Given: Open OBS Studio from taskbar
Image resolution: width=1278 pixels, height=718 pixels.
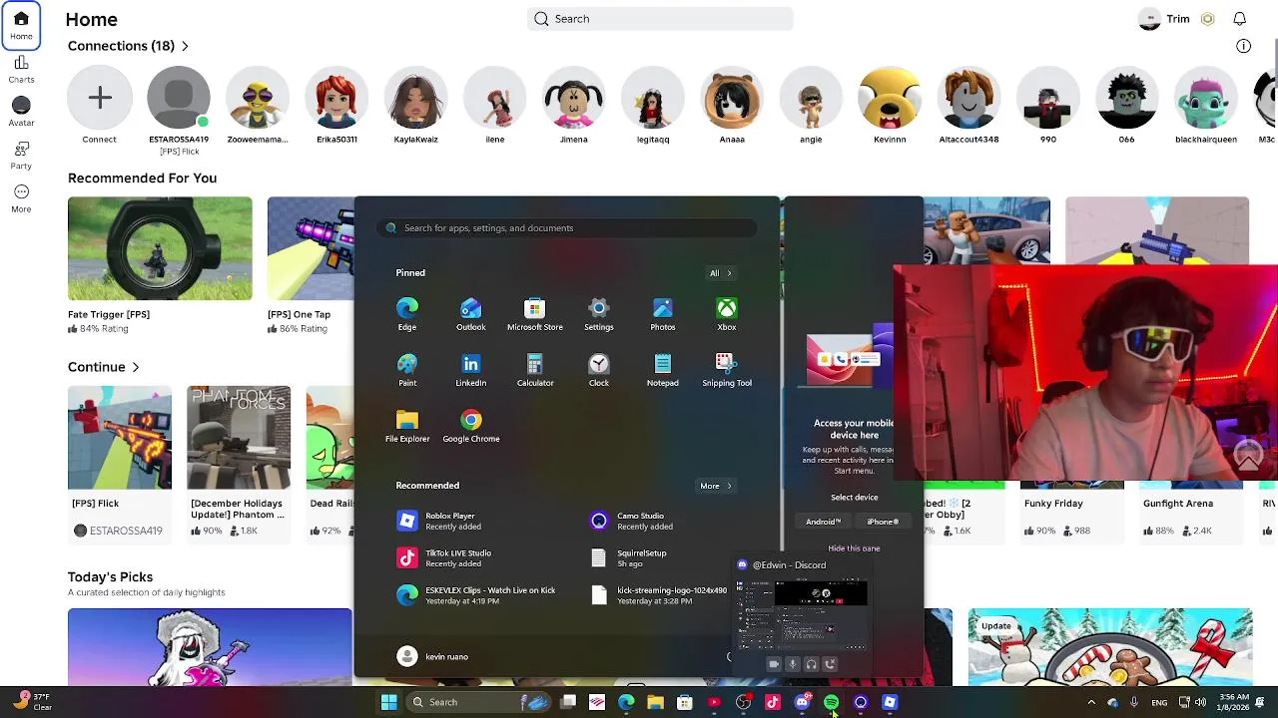Looking at the screenshot, I should (743, 702).
